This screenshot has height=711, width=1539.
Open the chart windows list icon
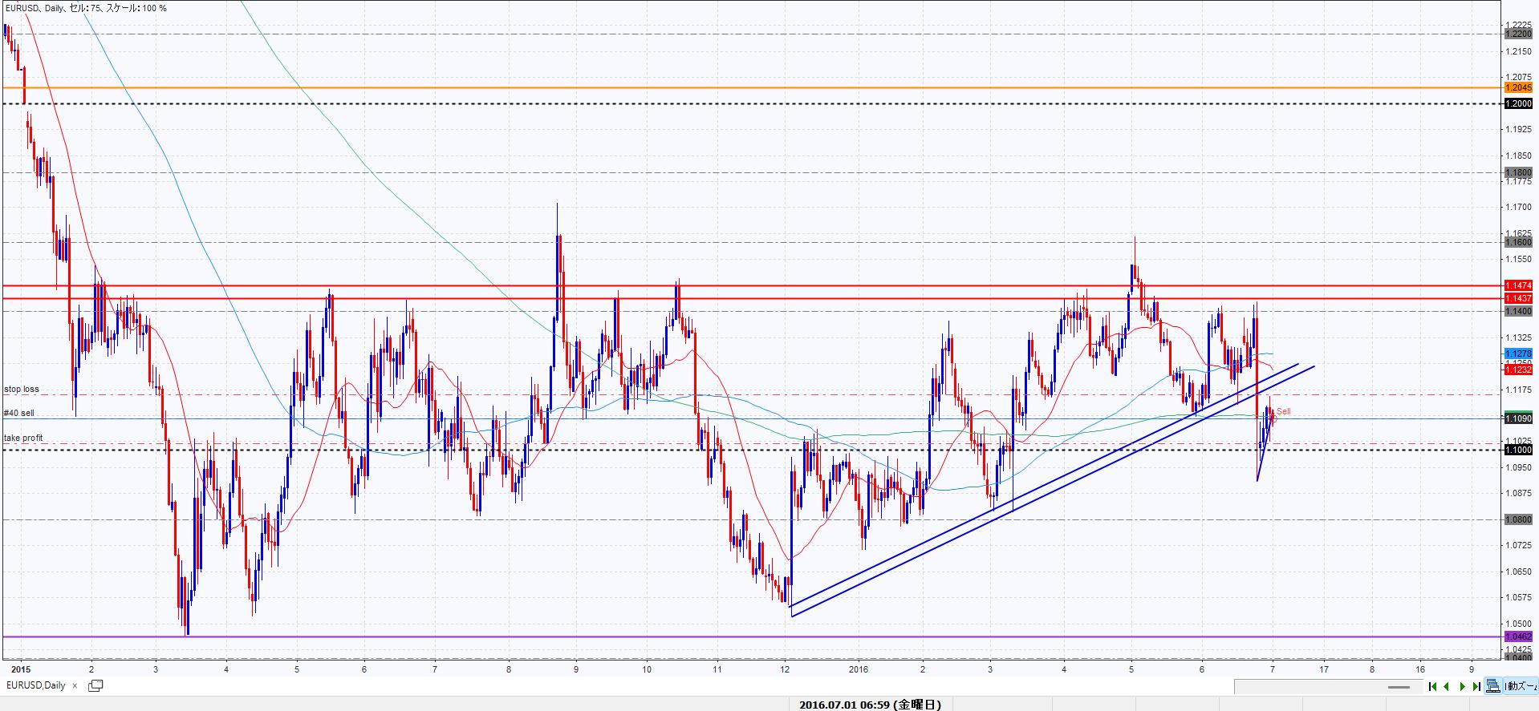coord(95,685)
